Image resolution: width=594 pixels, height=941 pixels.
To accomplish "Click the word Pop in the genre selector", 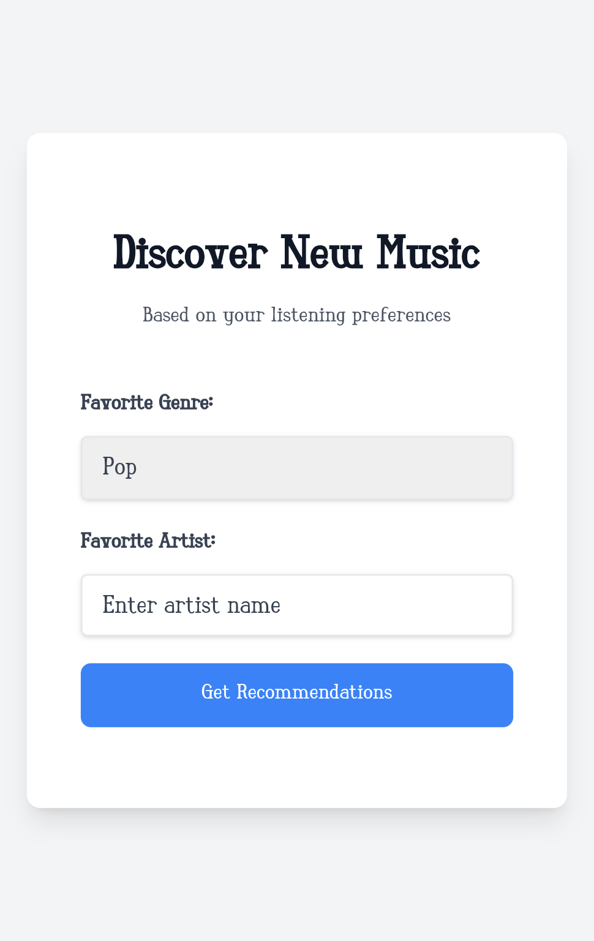I will 119,467.
